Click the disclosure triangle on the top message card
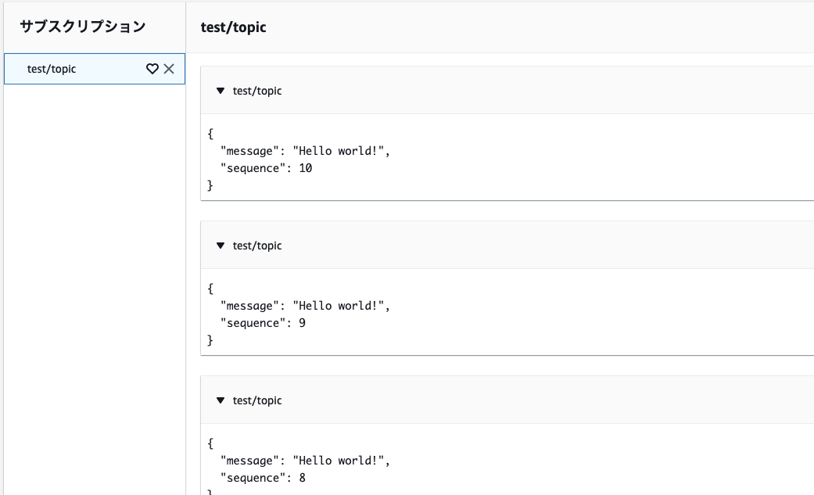Screen dimensions: 814x495 point(221,91)
